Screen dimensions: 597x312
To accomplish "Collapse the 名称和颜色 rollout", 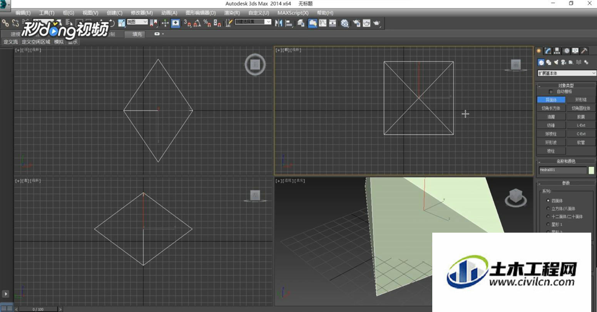I will coord(566,161).
